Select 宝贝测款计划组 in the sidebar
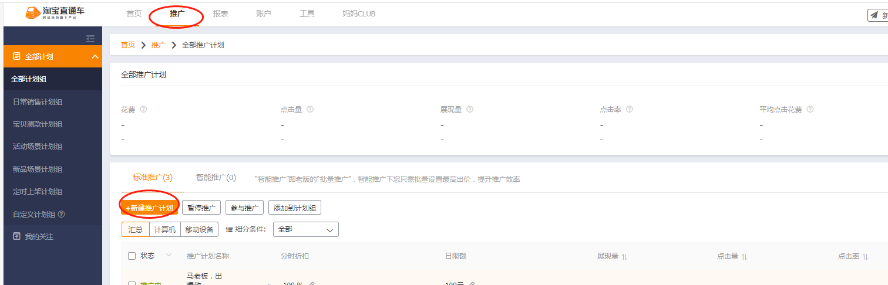 (x=53, y=124)
